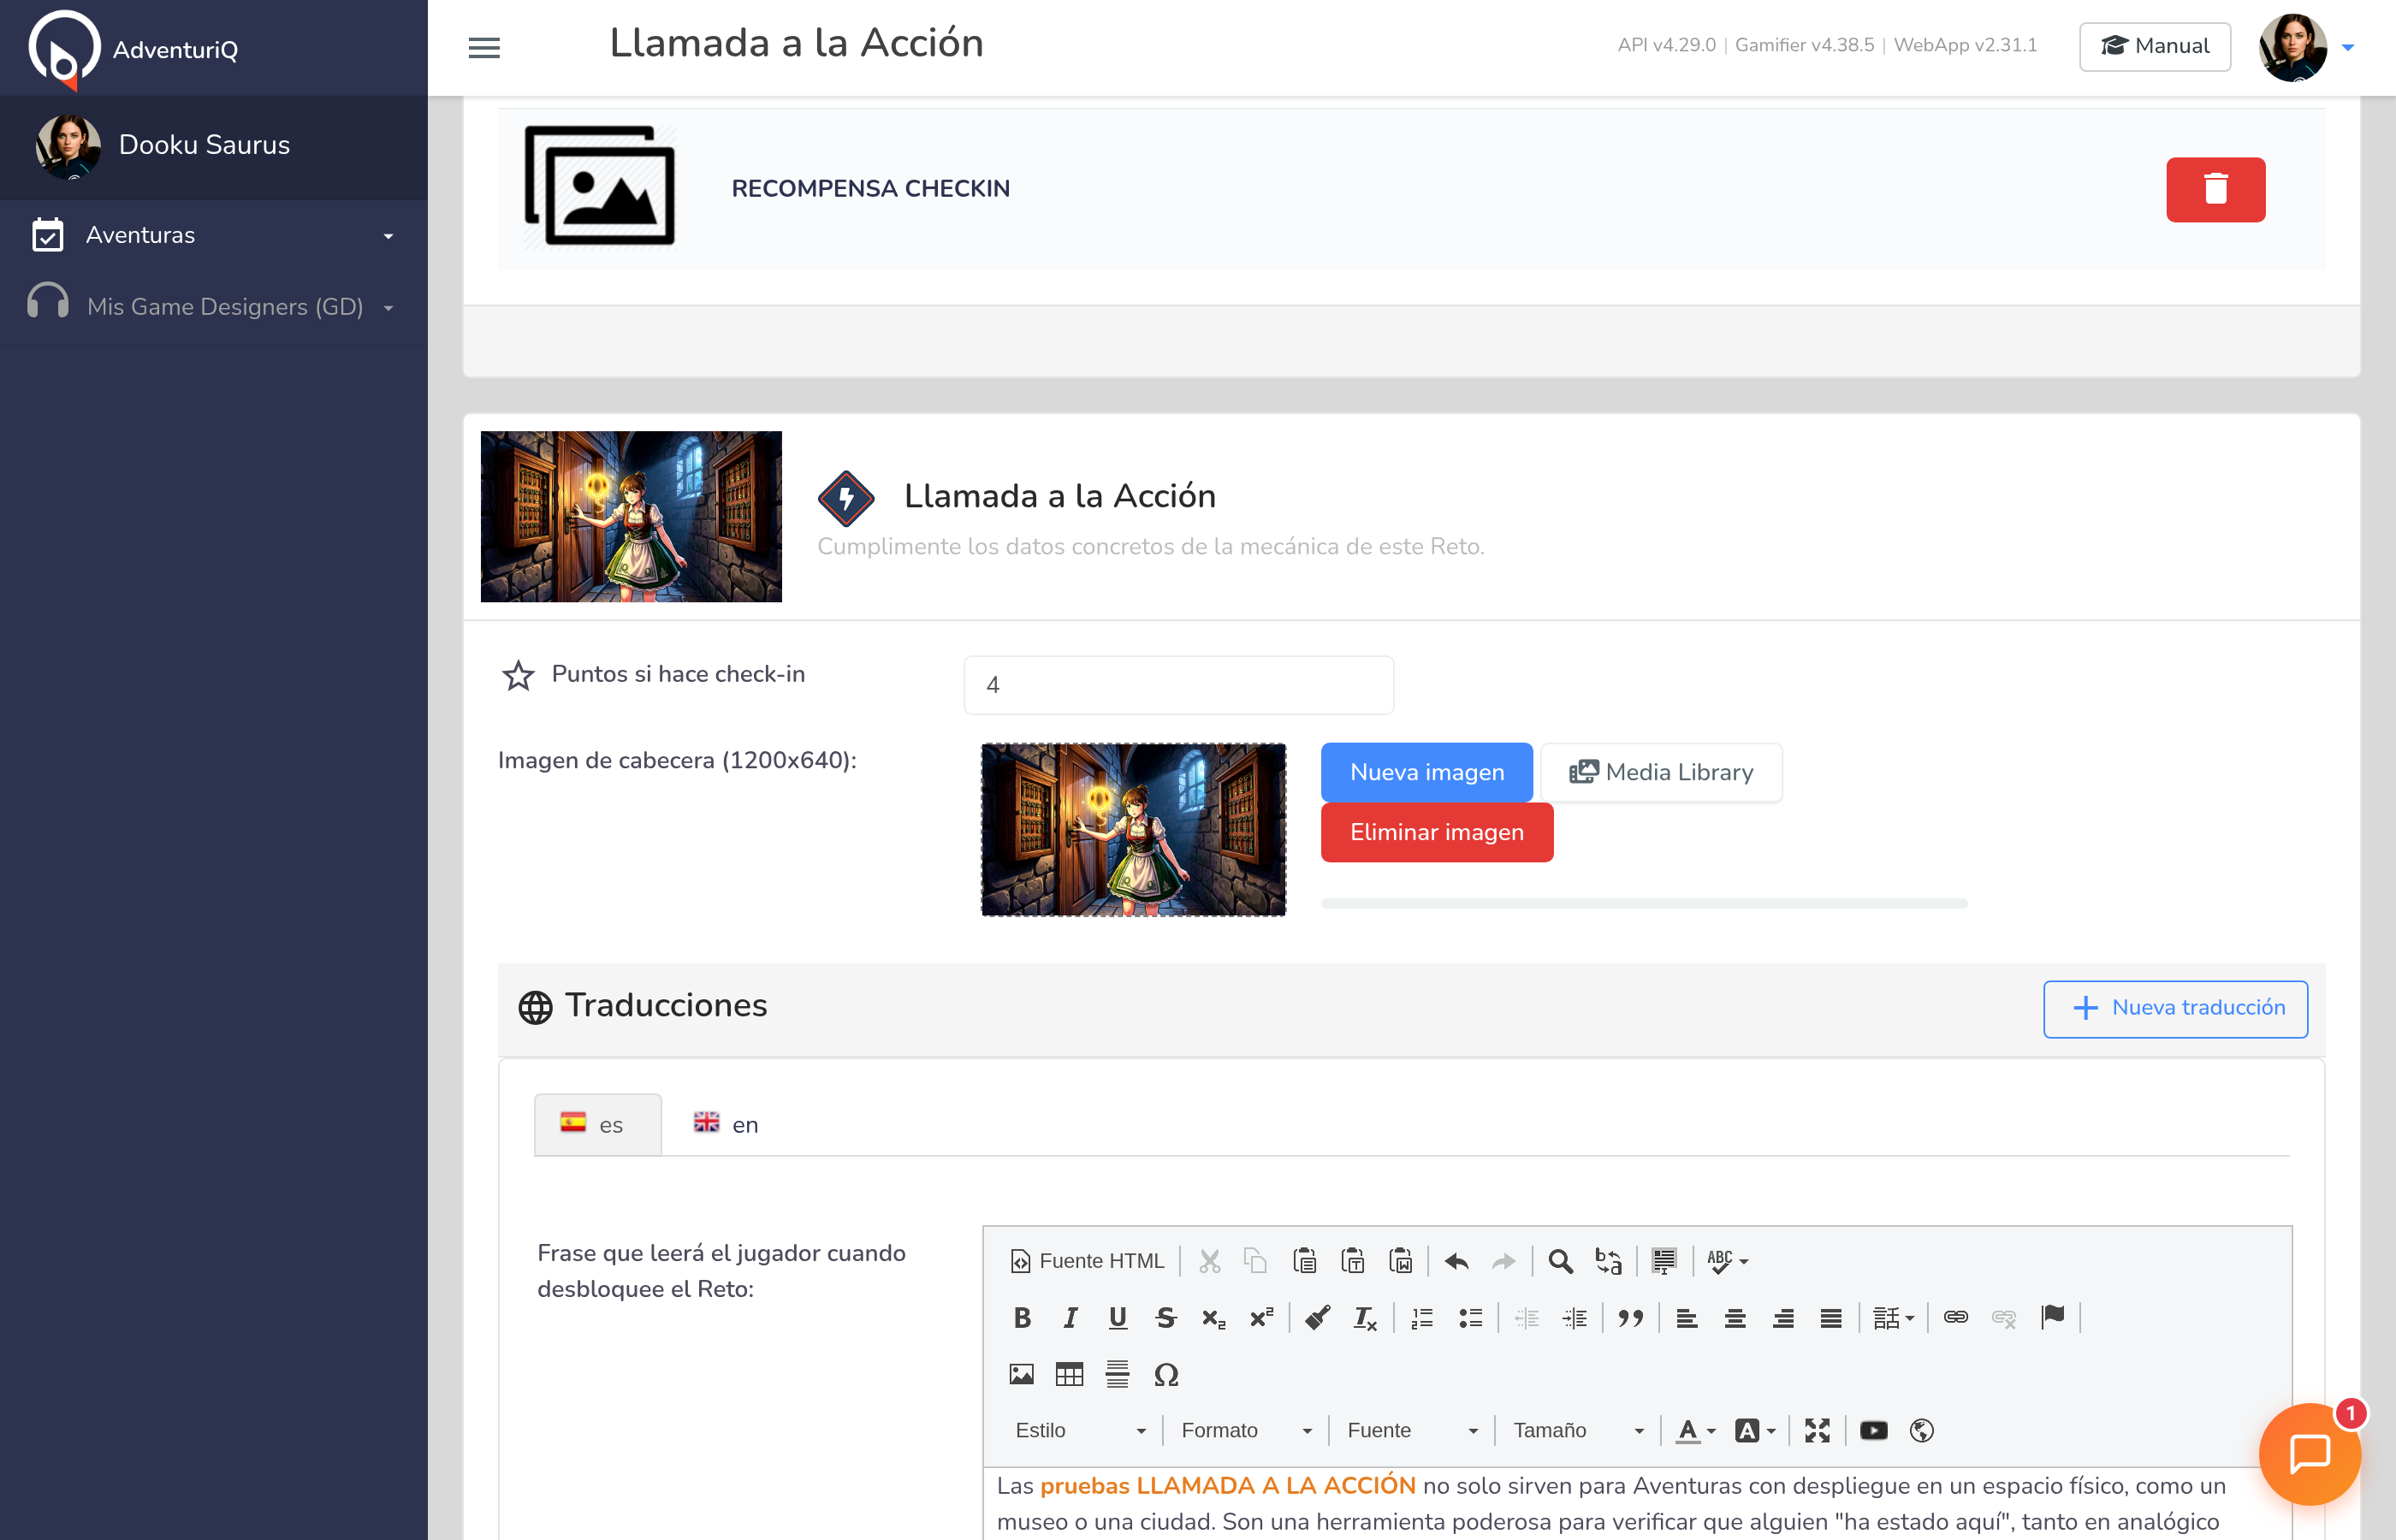This screenshot has width=2396, height=1540.
Task: Embed a YouTube video via its icon
Action: click(1874, 1431)
